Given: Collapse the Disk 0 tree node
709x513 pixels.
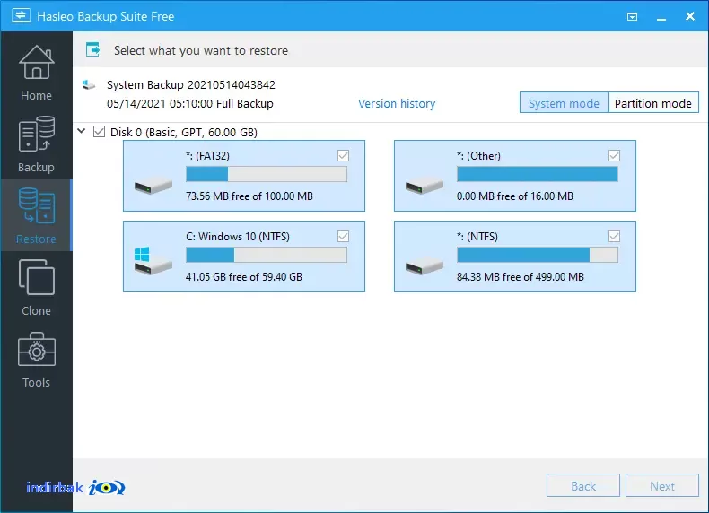Looking at the screenshot, I should tap(82, 131).
